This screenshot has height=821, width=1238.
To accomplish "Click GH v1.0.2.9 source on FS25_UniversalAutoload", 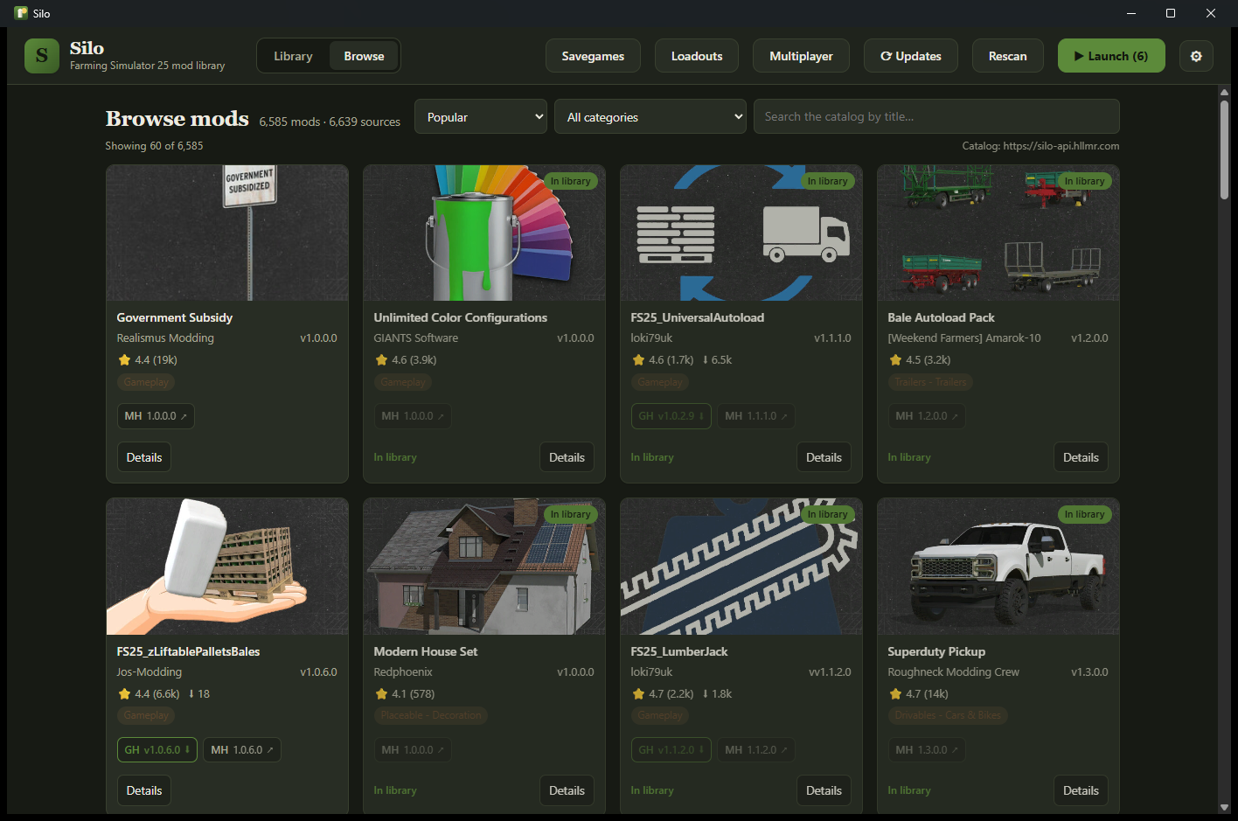I will (x=671, y=416).
